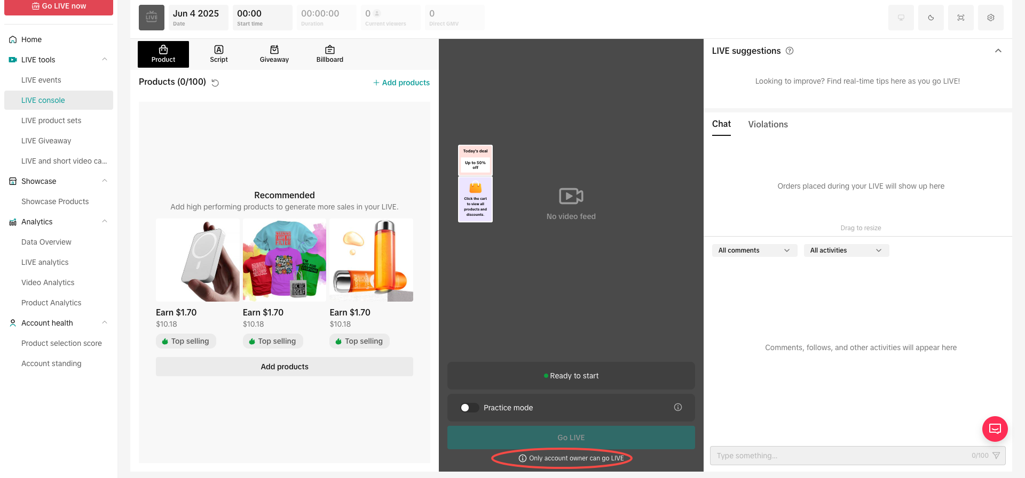Click the LIVE suggestions help icon
The height and width of the screenshot is (478, 1025).
790,51
